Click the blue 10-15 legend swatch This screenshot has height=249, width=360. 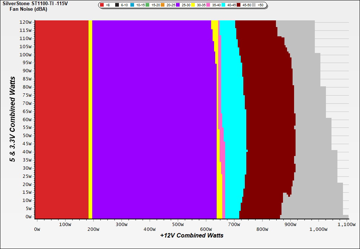coord(133,5)
